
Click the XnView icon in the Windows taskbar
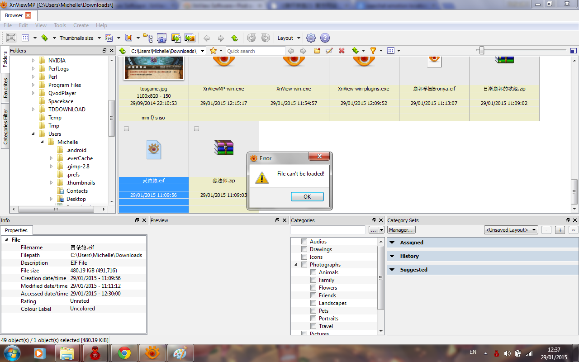[x=152, y=353]
